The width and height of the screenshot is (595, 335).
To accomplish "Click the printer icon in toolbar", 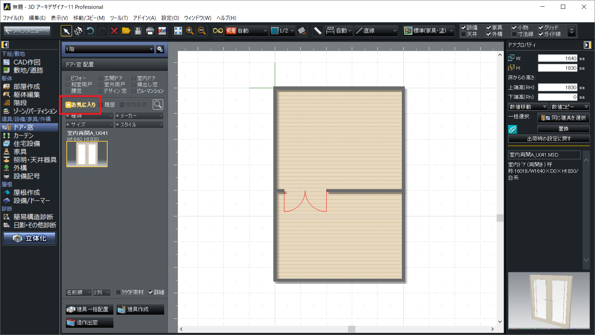I will click(150, 31).
